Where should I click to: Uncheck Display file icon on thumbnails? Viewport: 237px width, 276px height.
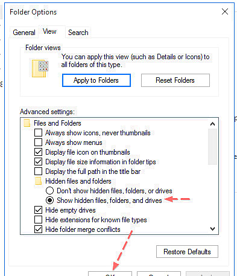pos(38,152)
